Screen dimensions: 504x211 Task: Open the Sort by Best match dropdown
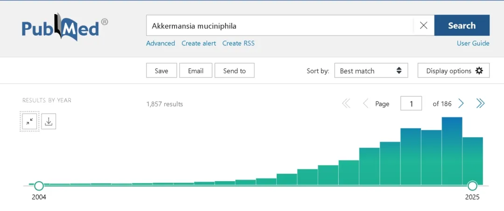(371, 71)
